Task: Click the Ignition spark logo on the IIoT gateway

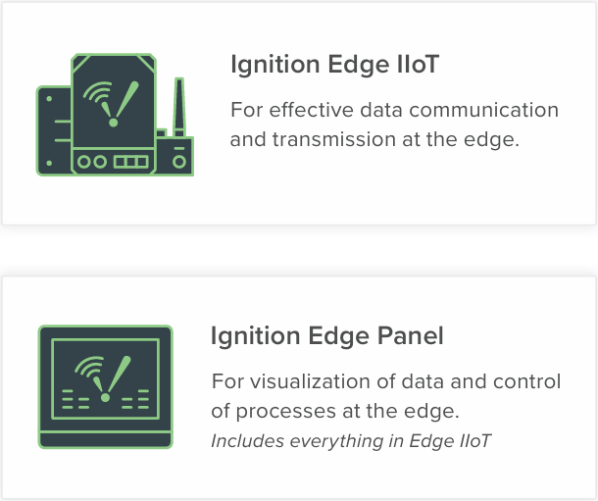Action: tap(111, 104)
